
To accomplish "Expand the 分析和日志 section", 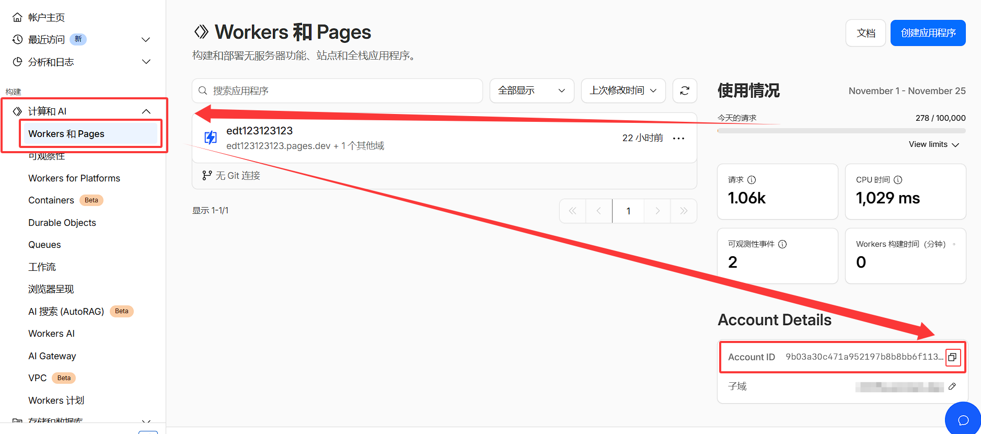I will point(146,62).
